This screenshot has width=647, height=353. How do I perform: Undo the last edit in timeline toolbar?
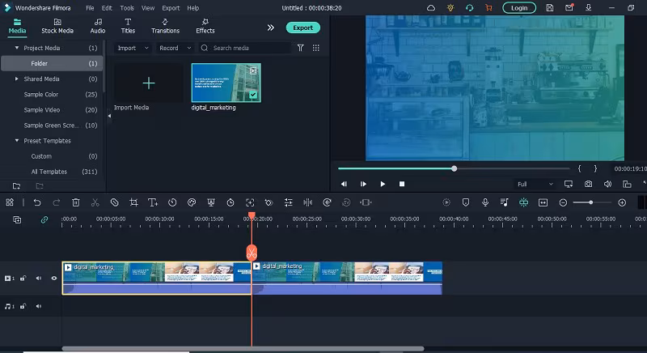point(37,202)
